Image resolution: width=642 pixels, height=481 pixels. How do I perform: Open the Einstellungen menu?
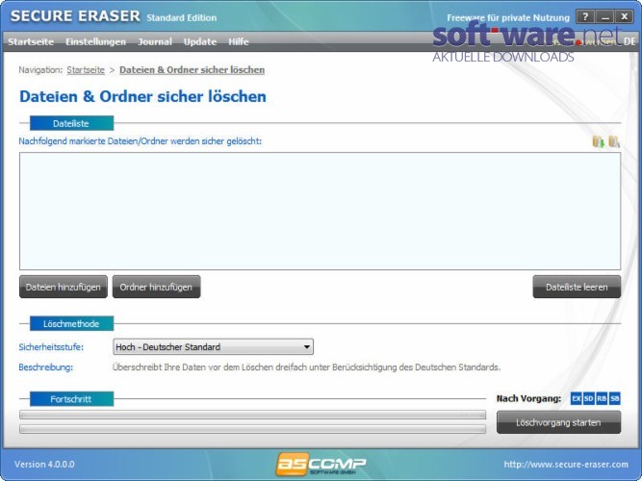click(96, 41)
